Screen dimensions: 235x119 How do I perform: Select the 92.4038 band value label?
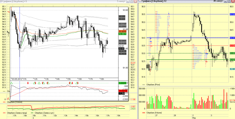click(x=122, y=54)
